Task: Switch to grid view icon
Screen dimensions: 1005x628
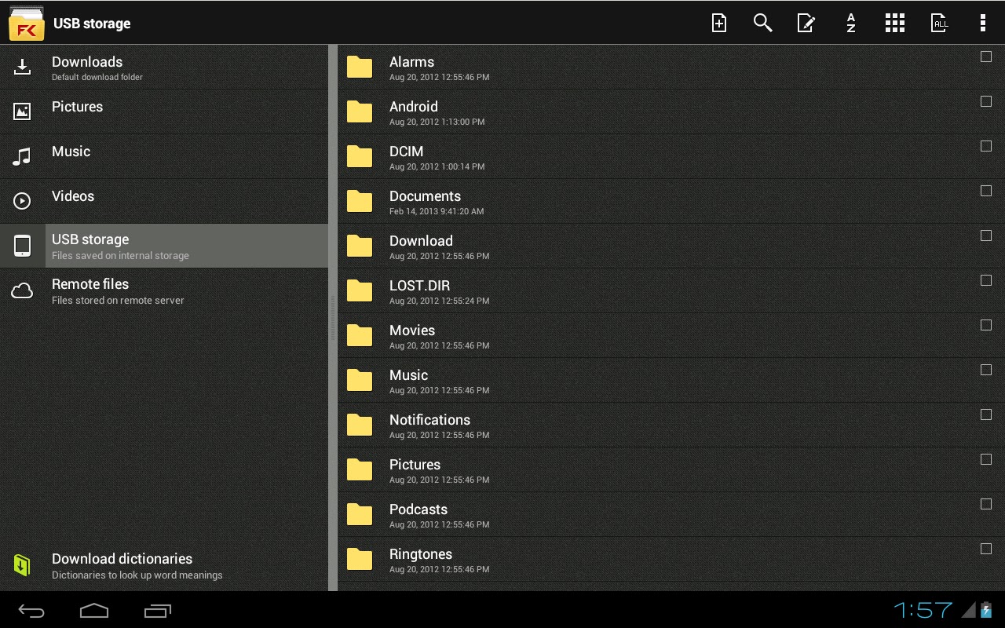Action: 894,23
